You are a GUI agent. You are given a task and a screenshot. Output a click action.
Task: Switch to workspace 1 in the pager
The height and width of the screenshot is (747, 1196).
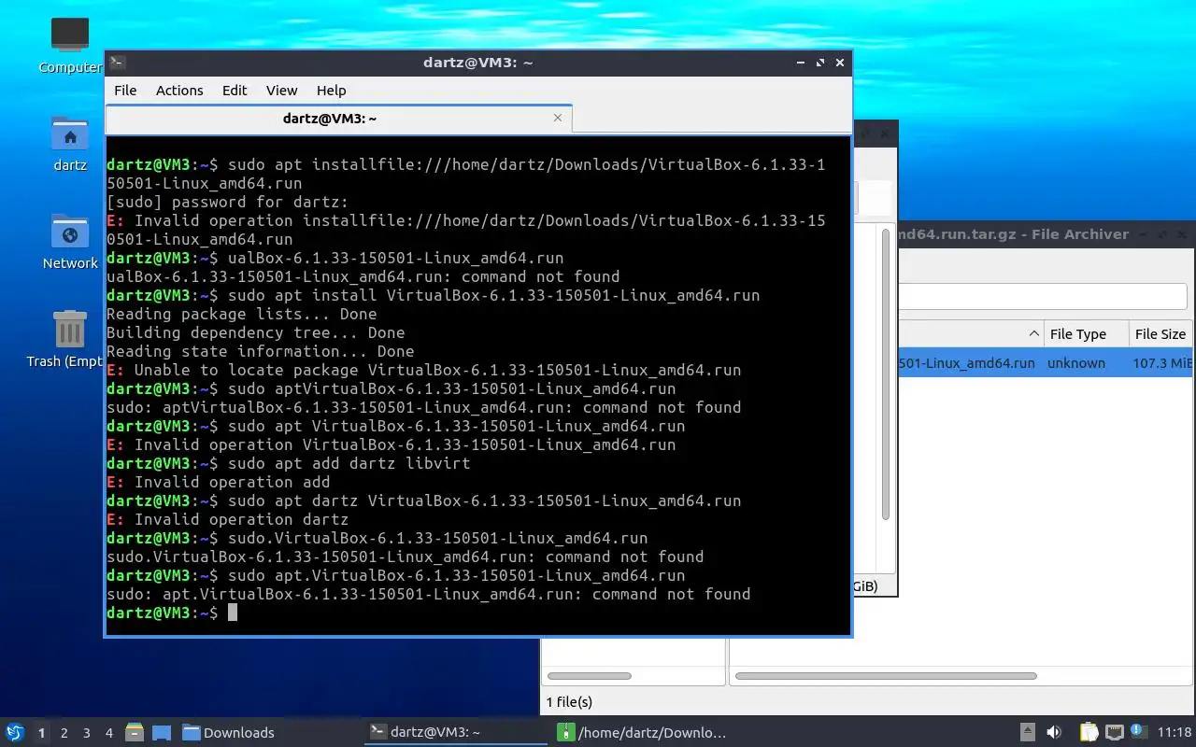click(41, 733)
